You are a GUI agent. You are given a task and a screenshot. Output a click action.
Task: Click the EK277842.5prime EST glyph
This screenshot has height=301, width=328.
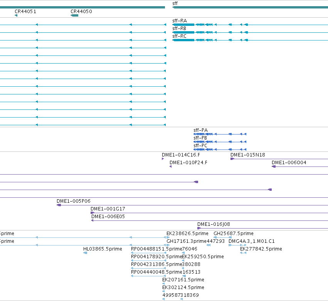tap(243, 253)
